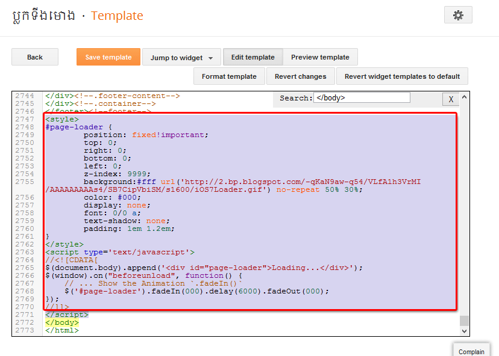Click the fadeIn(000).delay(6000) line
The width and height of the screenshot is (499, 356).
point(196,292)
